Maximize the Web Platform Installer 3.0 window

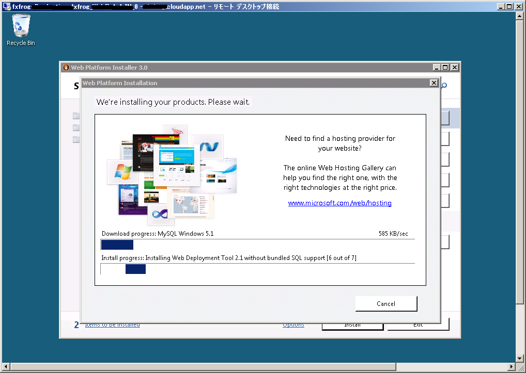pyautogui.click(x=445, y=67)
